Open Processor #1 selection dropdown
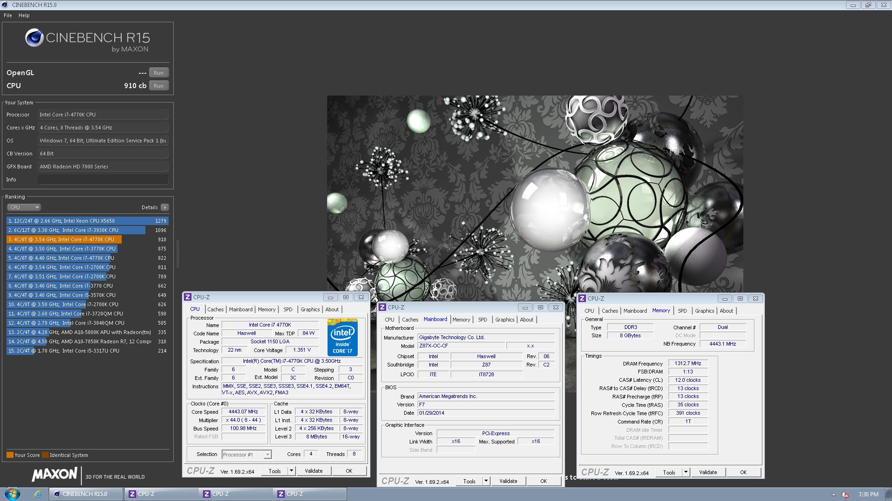The width and height of the screenshot is (892, 501). 247,455
